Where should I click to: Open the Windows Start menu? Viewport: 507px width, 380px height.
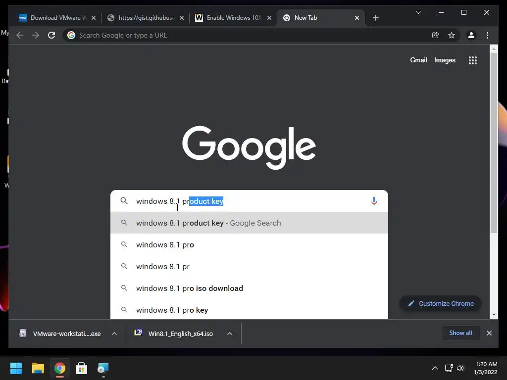click(16, 368)
